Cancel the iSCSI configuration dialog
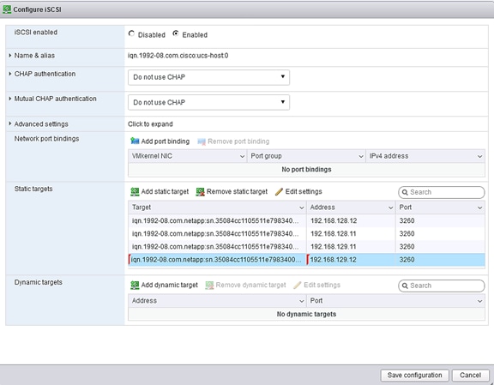494x385 pixels. point(470,376)
